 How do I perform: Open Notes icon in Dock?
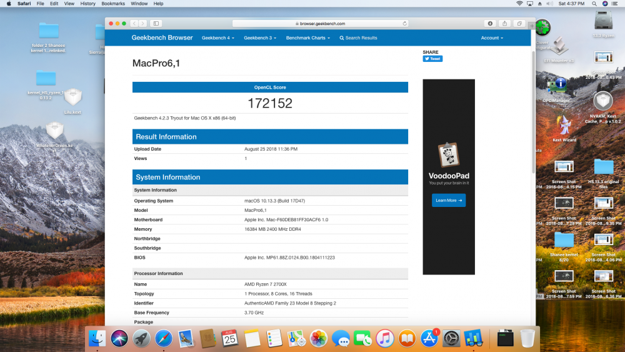252,338
